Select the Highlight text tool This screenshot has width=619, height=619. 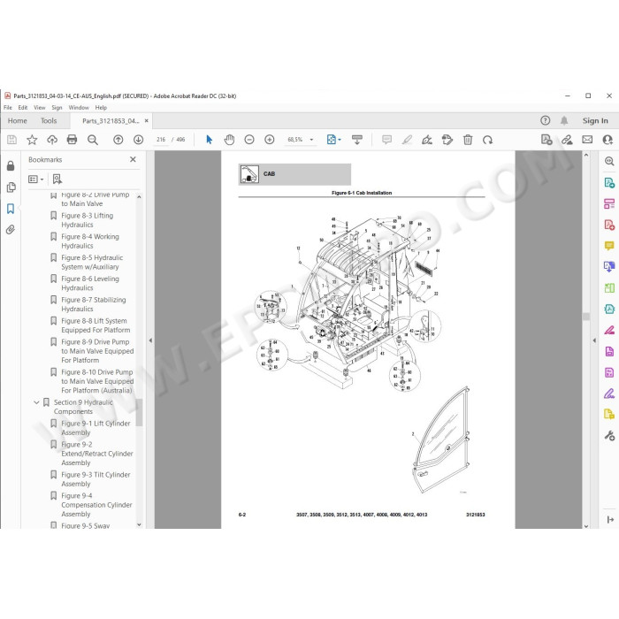coord(407,140)
